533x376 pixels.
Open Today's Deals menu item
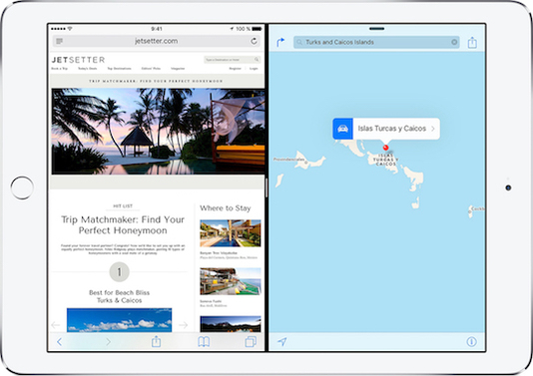pyautogui.click(x=88, y=69)
